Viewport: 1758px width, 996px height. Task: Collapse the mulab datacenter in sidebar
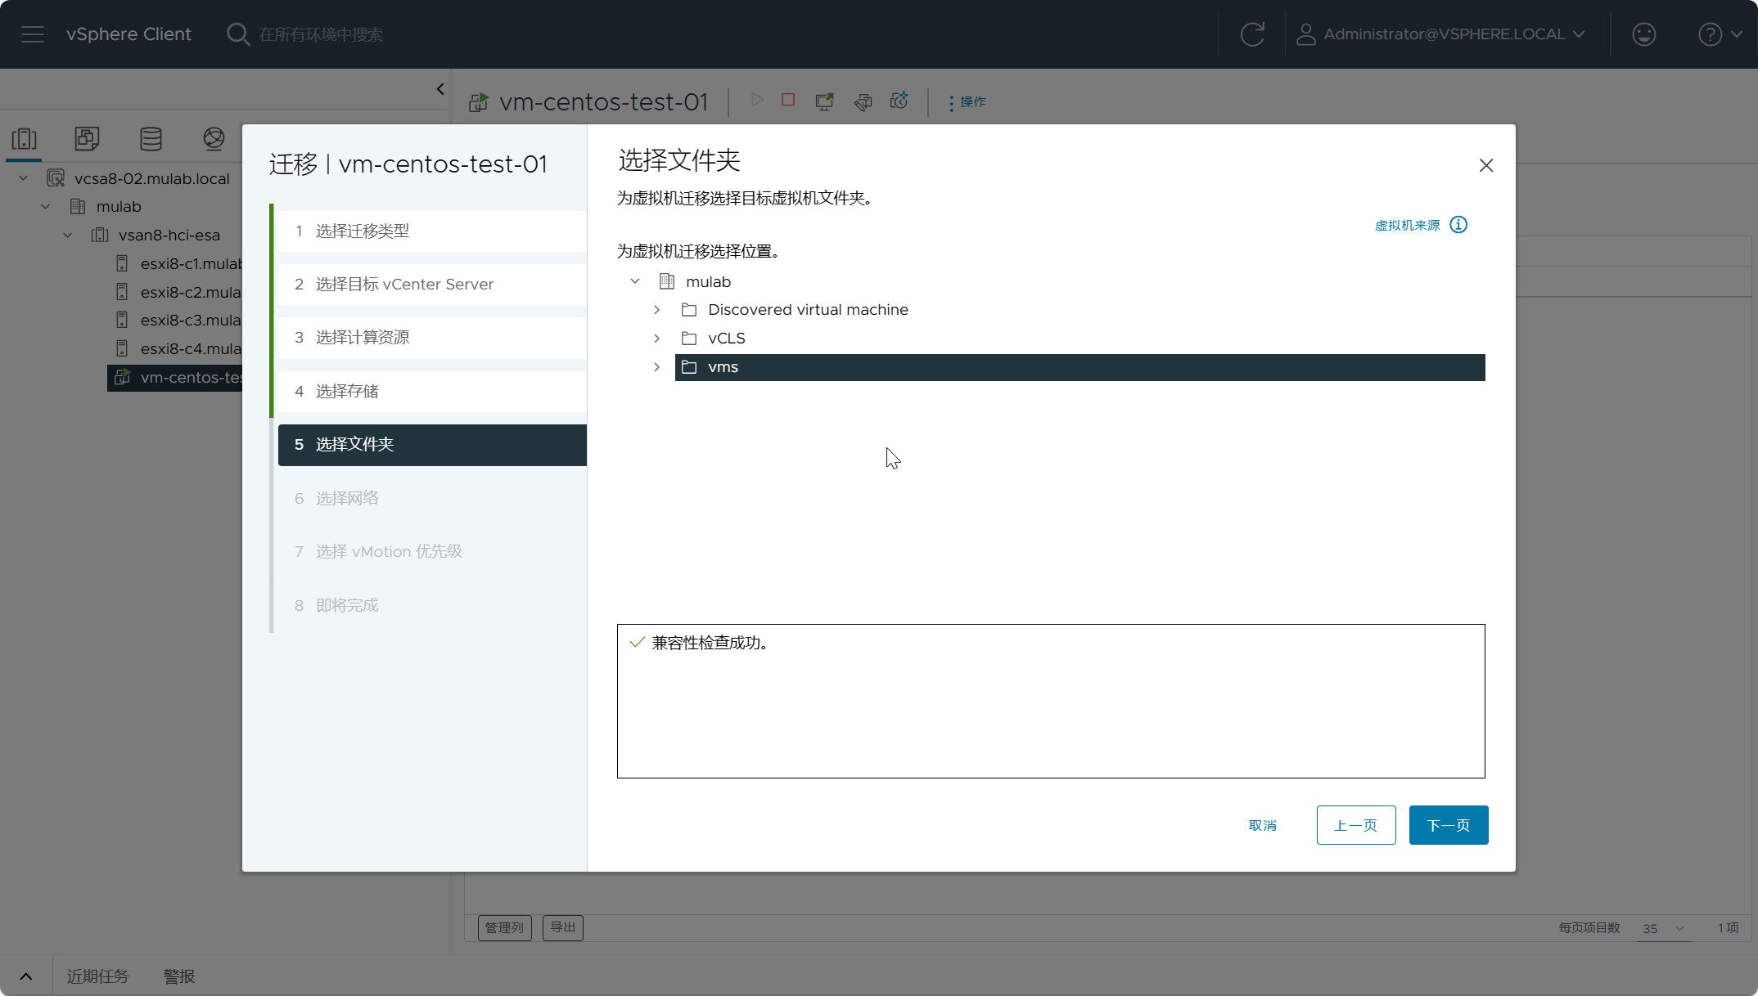[x=46, y=207]
